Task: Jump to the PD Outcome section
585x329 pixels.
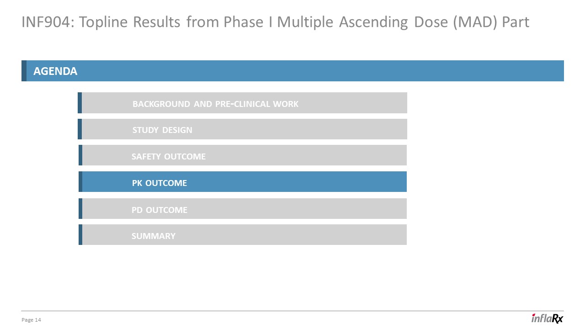Action: coord(160,210)
